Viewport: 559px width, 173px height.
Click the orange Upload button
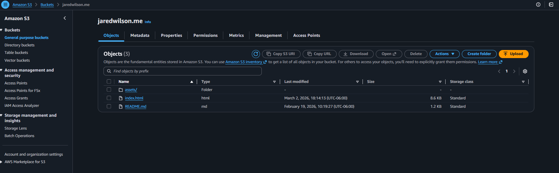(513, 54)
